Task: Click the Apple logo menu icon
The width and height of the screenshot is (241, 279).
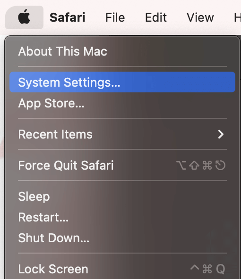Action: pyautogui.click(x=24, y=17)
